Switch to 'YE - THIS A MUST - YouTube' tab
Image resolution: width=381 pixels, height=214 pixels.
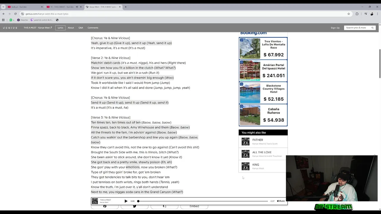click(63, 7)
